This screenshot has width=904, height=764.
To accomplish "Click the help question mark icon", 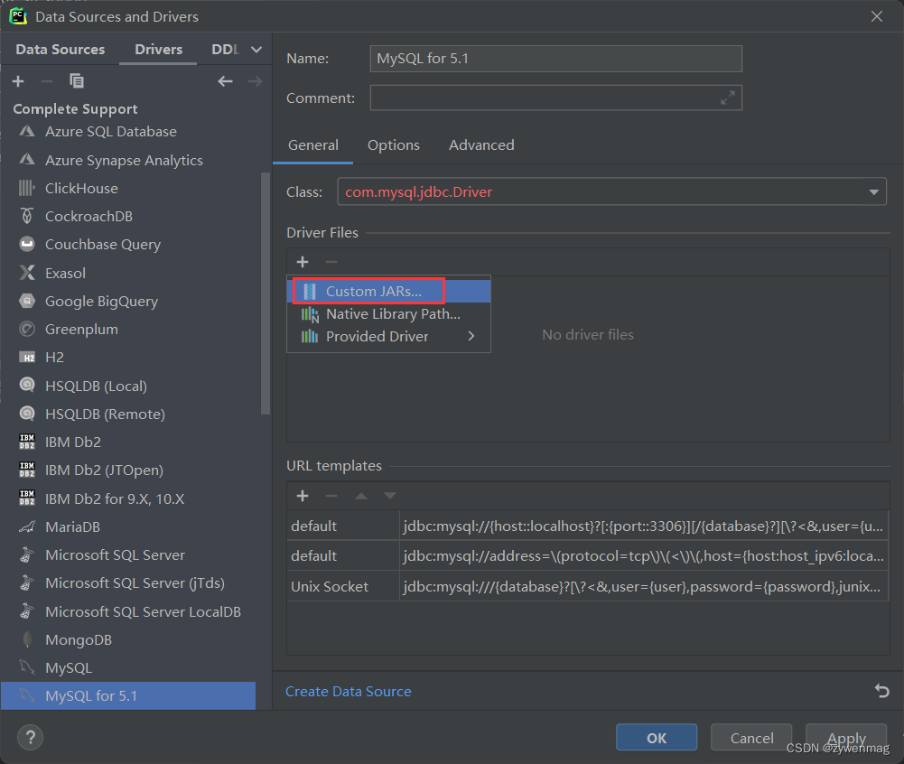I will tap(30, 738).
